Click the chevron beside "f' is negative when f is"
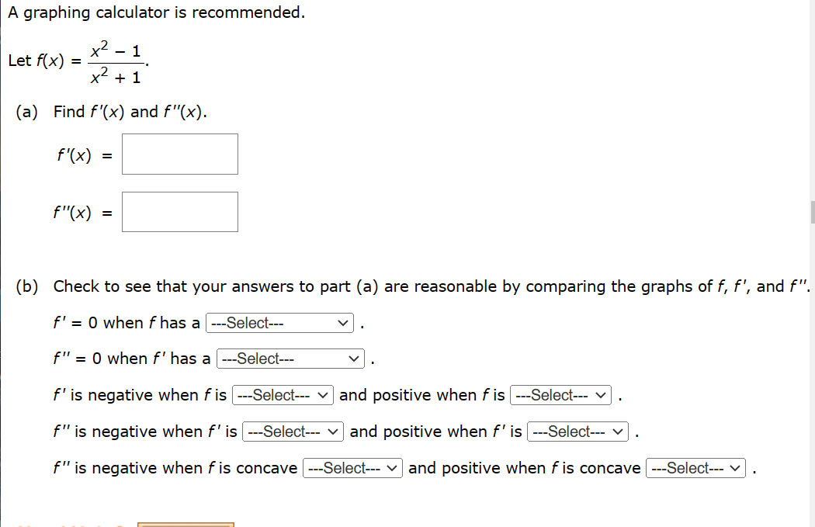Screen dimensions: 815x527 click(x=324, y=395)
